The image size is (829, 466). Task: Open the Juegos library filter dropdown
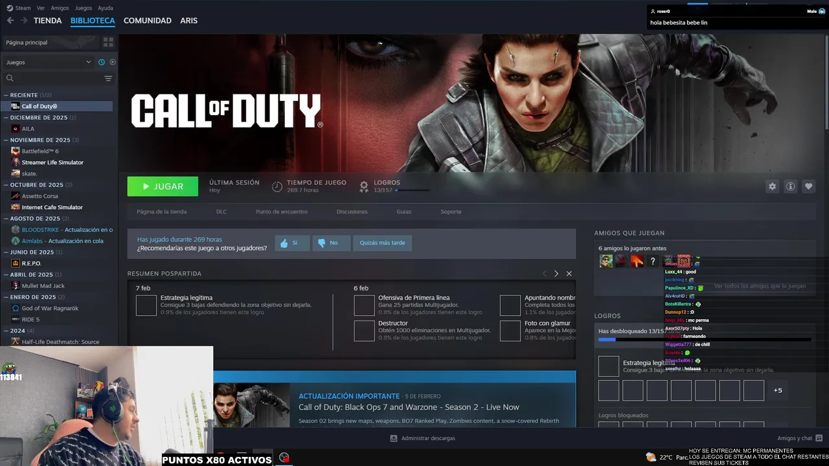pos(49,62)
